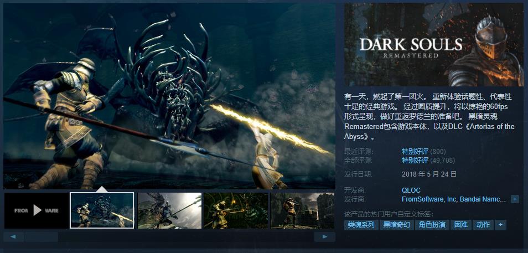Grab the thumbnail strip scrollbar handle

tap(42, 237)
